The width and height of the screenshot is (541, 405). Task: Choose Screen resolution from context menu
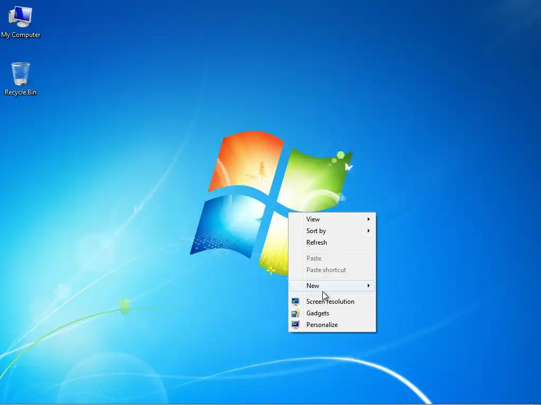coord(332,302)
